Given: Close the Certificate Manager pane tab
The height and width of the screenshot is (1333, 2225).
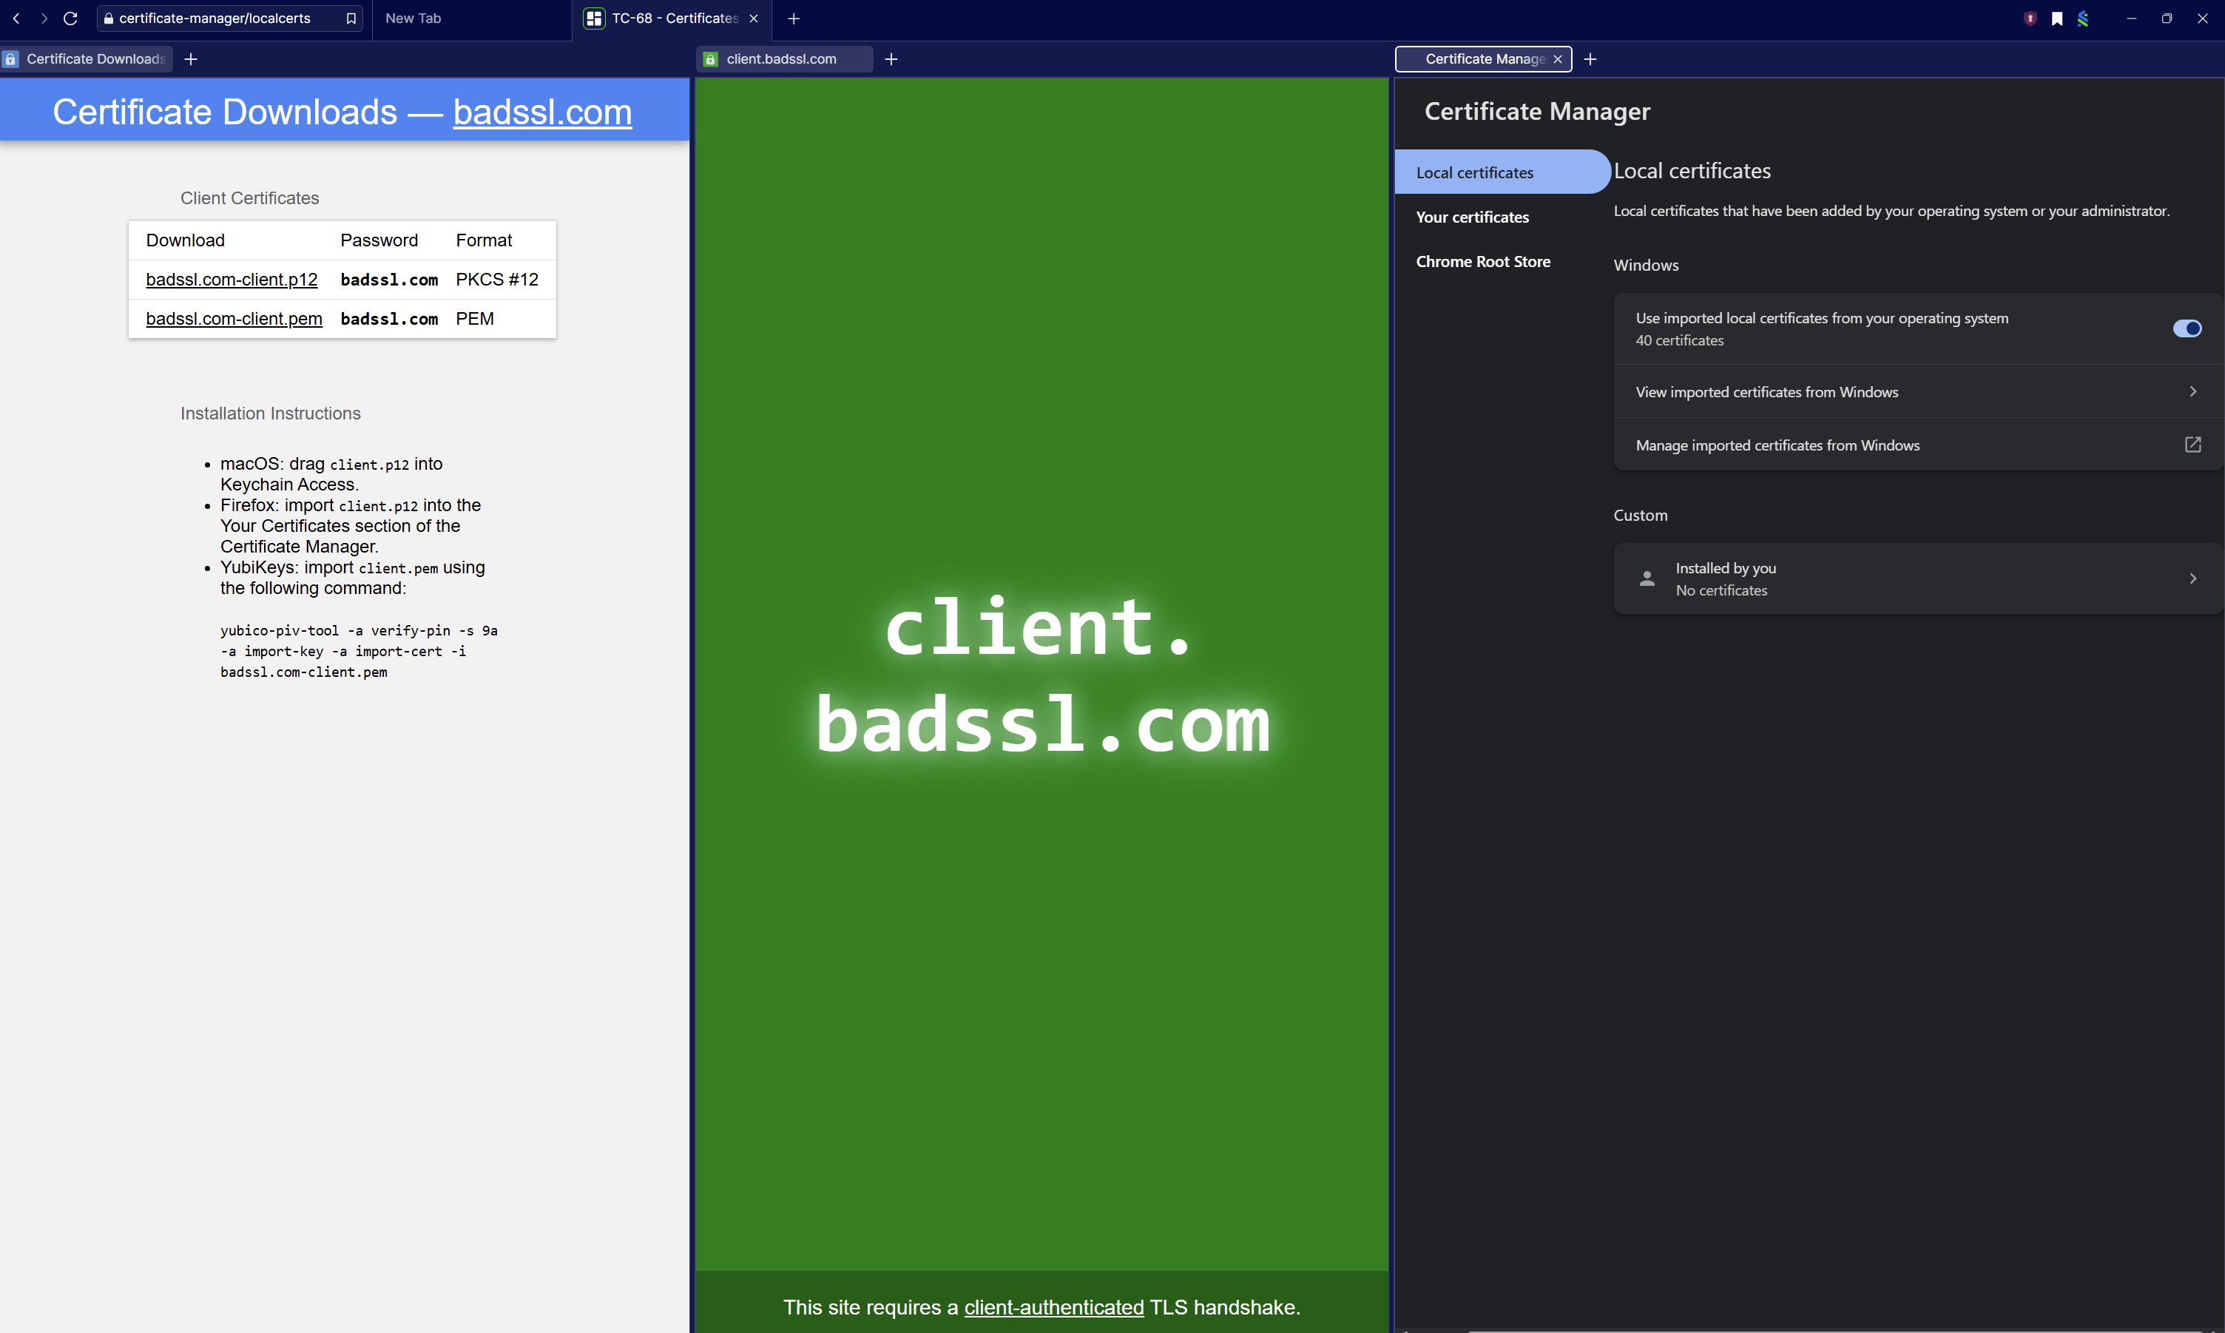Looking at the screenshot, I should pos(1558,58).
